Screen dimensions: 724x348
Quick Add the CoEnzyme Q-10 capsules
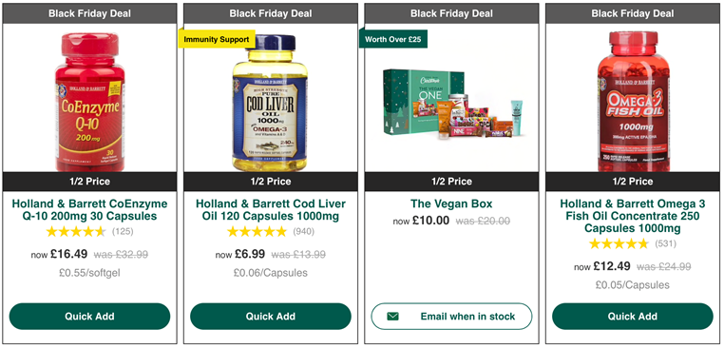tap(89, 317)
